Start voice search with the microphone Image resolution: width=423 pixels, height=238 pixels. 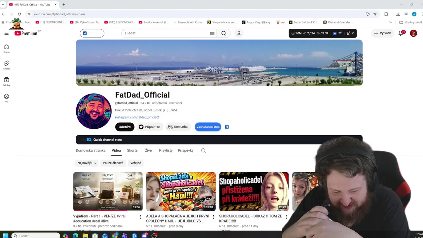[239, 33]
